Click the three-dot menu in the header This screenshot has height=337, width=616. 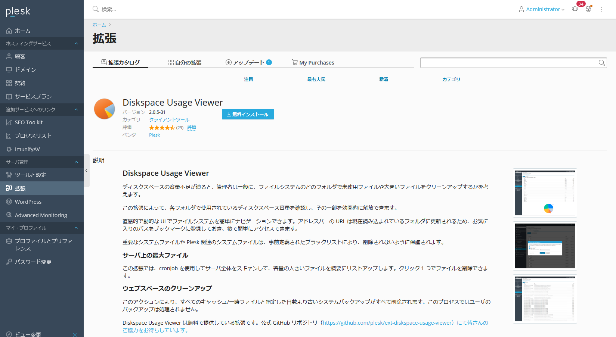tap(602, 9)
